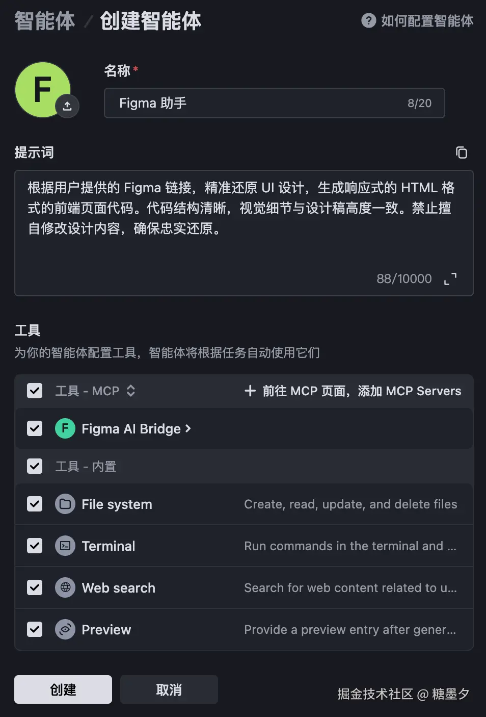Collapse the 工具 - MCP section
Viewport: 486px width, 717px height.
131,391
